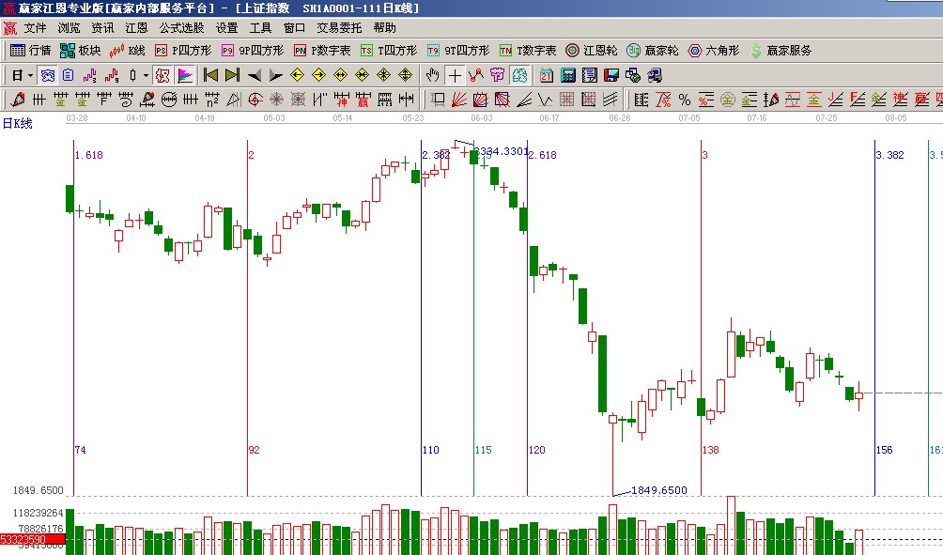Open the 公式选股 menu

(181, 28)
